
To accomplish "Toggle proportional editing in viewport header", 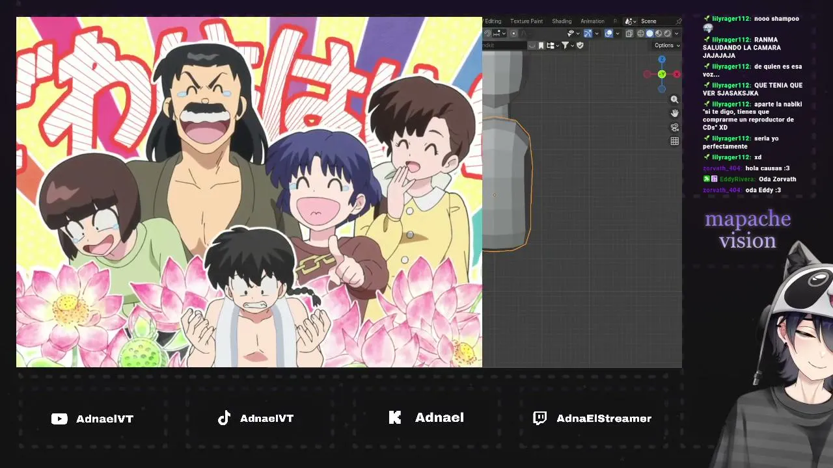I will point(513,33).
